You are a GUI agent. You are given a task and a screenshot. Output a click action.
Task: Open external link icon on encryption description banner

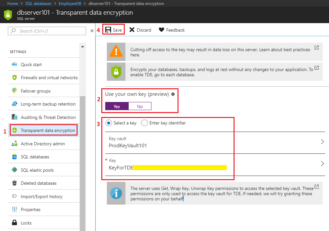point(317,67)
